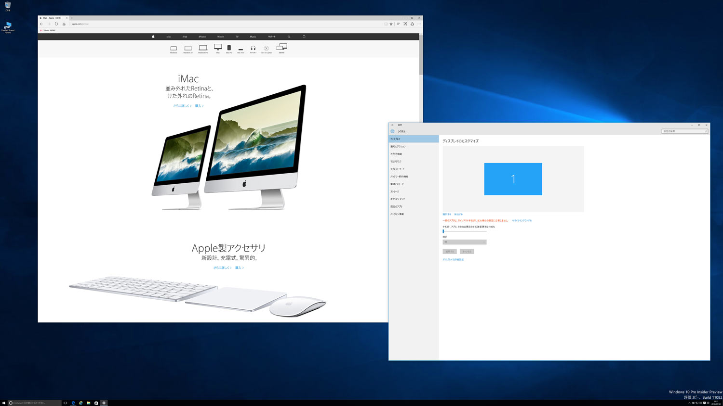Select バージョン情報 in Settings sidebar
Screen dimensions: 723x406
coord(414,214)
